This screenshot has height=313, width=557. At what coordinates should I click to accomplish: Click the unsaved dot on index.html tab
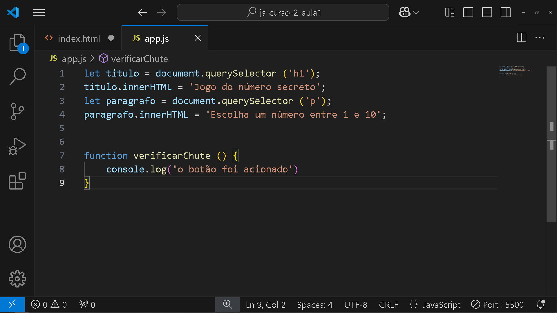111,38
